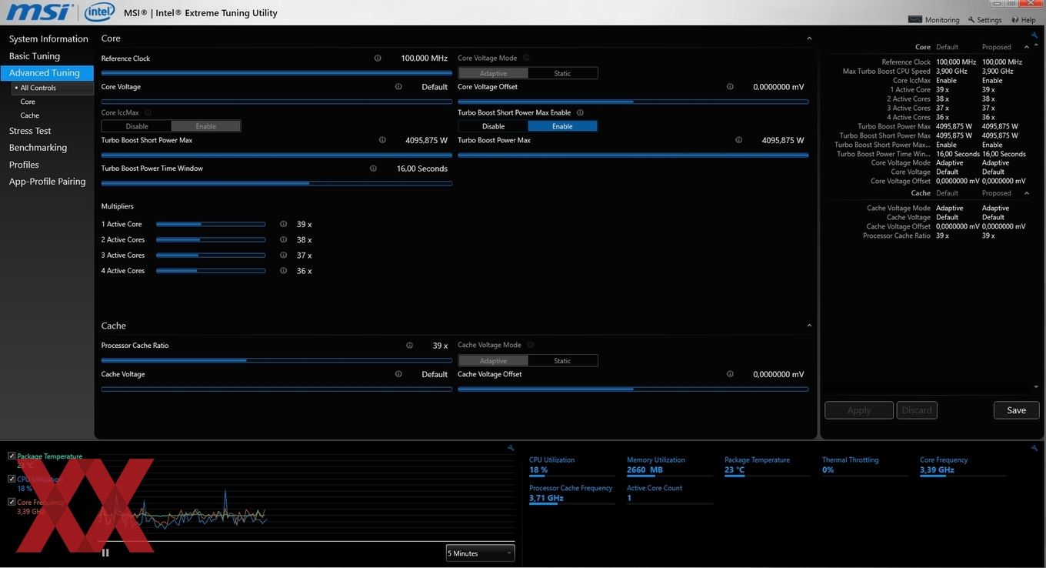Image resolution: width=1046 pixels, height=568 pixels.
Task: Disable Core IccMax
Action: coord(137,126)
